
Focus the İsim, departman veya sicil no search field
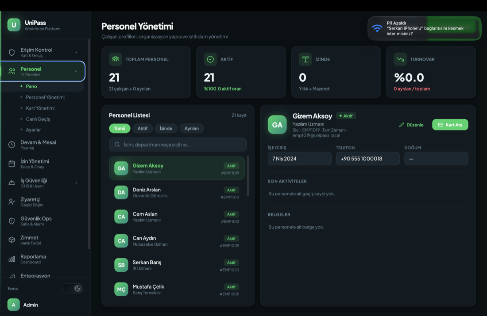tap(178, 145)
